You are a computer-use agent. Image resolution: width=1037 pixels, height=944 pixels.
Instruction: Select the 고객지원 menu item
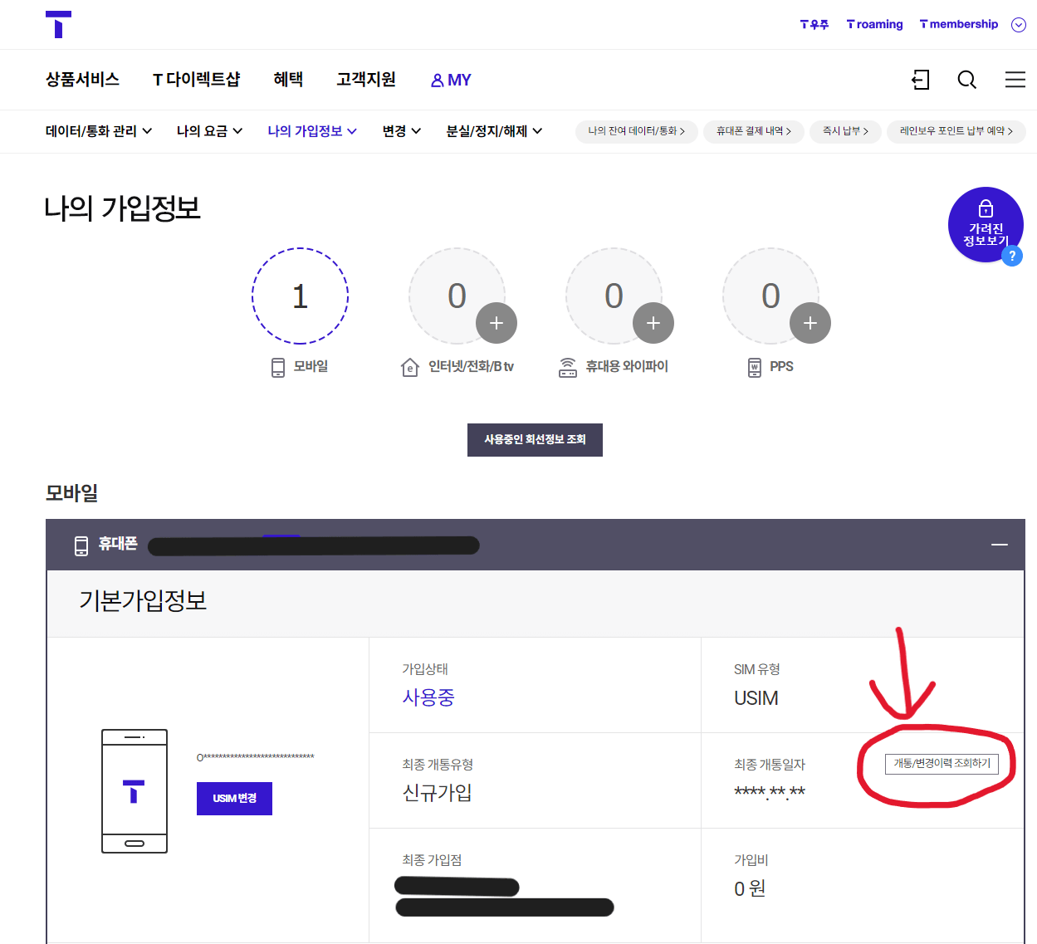pyautogui.click(x=366, y=80)
